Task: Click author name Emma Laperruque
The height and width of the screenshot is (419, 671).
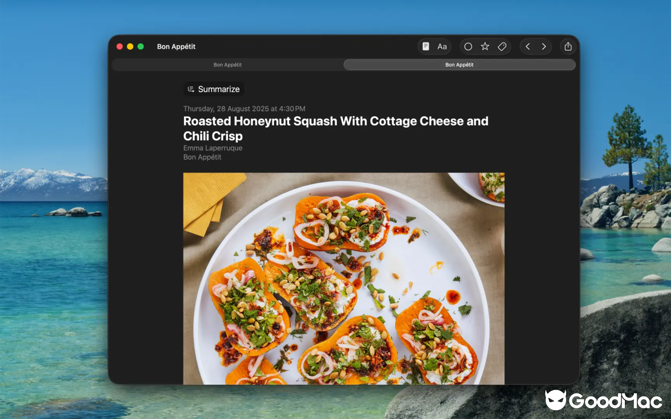Action: [212, 148]
